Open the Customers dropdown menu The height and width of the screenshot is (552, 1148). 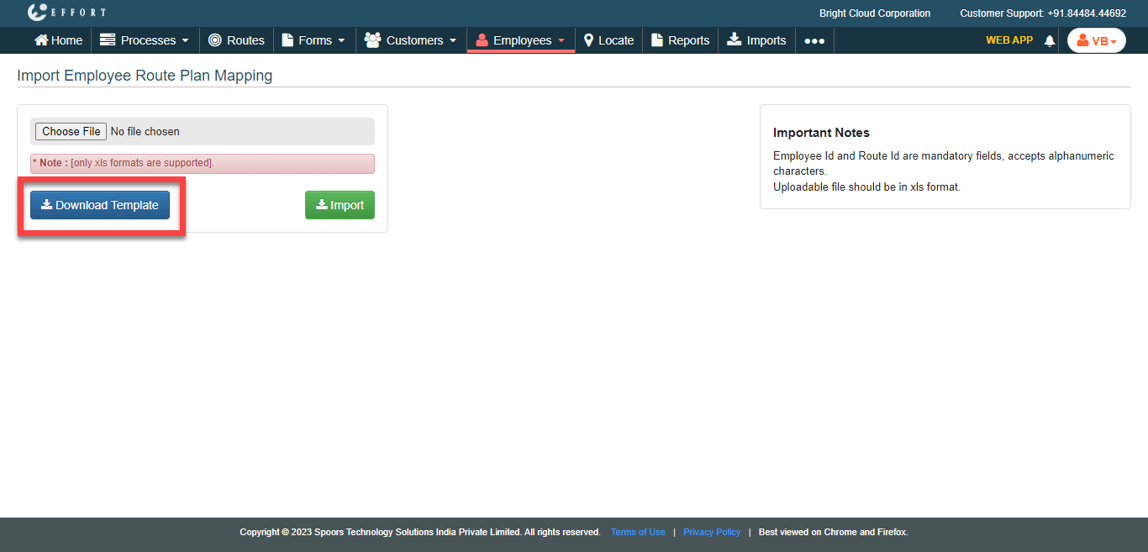click(x=411, y=40)
